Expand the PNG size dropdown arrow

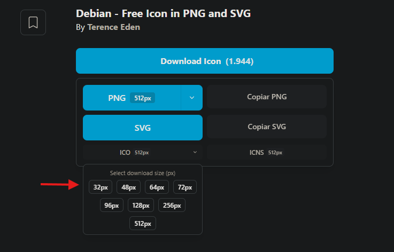pyautogui.click(x=192, y=98)
